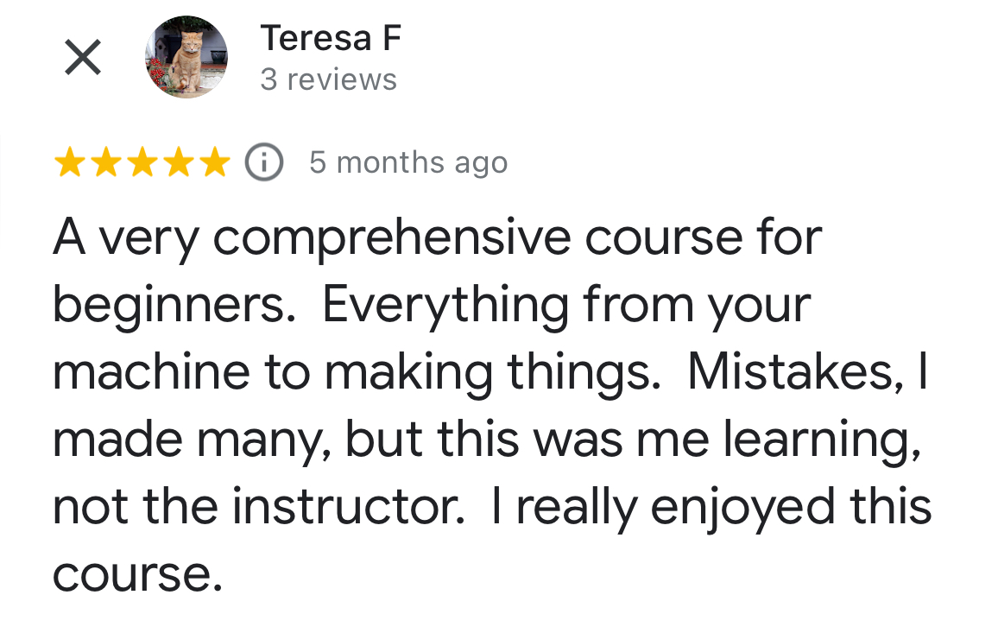The width and height of the screenshot is (998, 633).
Task: Open the rating info circle icon
Action: coord(264,162)
